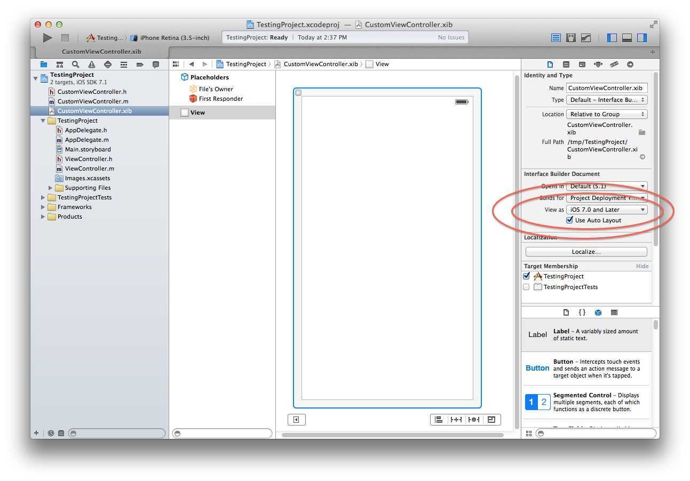Add a new file with plus button
Screen dimensions: 690x481
coord(36,434)
